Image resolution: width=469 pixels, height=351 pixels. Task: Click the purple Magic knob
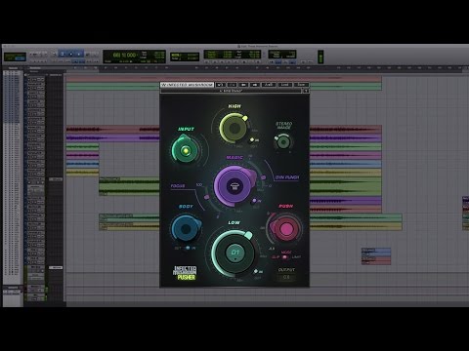pos(234,186)
